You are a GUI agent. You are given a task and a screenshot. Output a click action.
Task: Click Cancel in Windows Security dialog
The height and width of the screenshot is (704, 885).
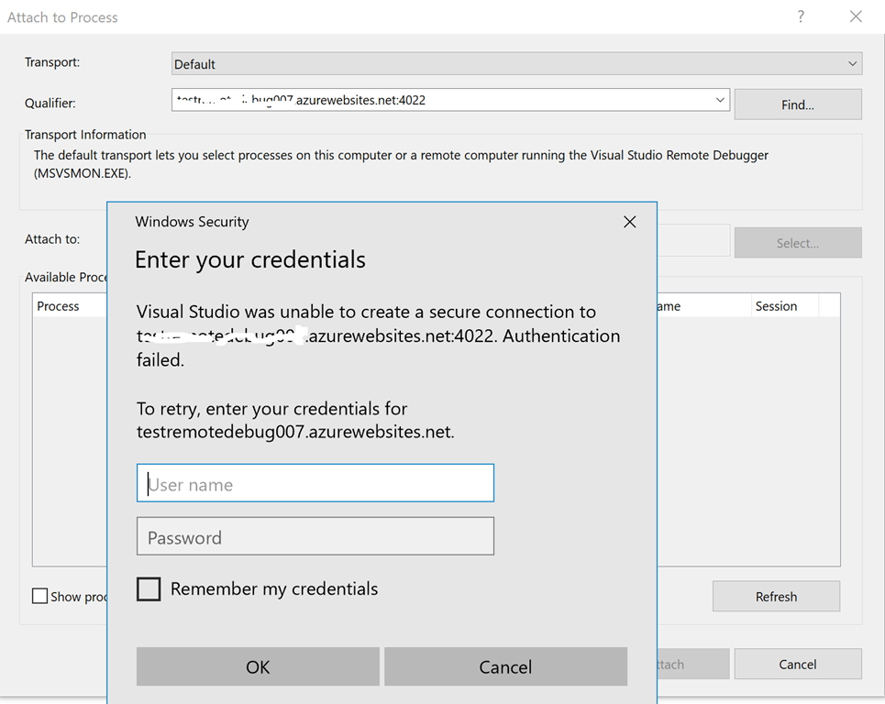pyautogui.click(x=505, y=666)
